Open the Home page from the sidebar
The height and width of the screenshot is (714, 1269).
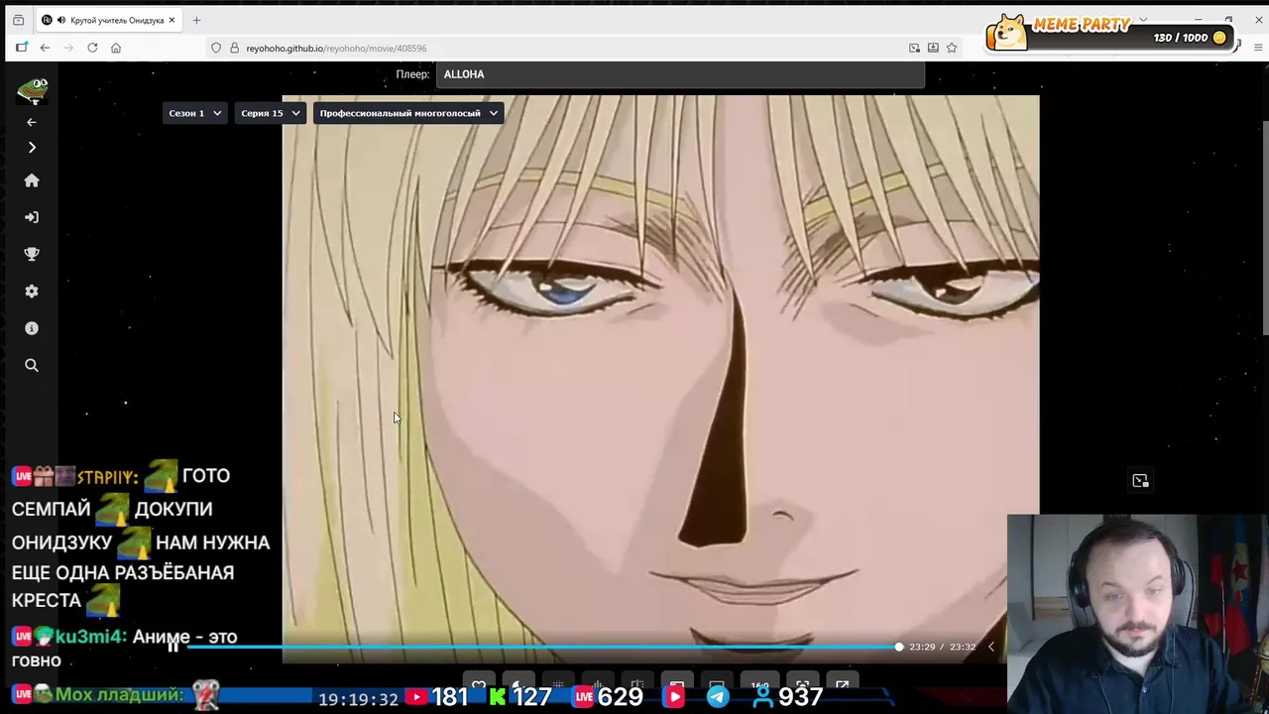pyautogui.click(x=32, y=180)
